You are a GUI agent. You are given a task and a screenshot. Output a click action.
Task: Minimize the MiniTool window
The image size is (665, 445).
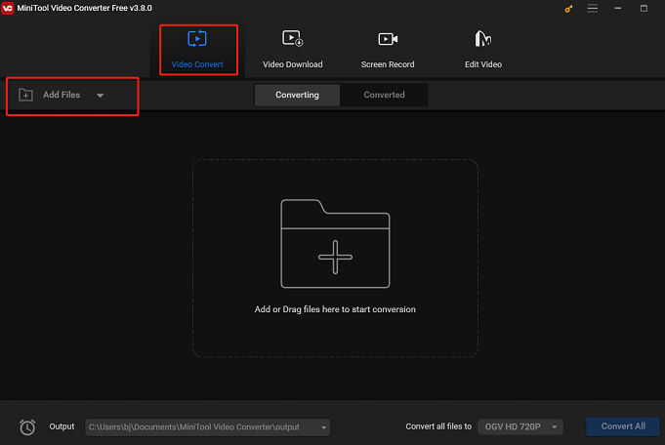tap(618, 9)
